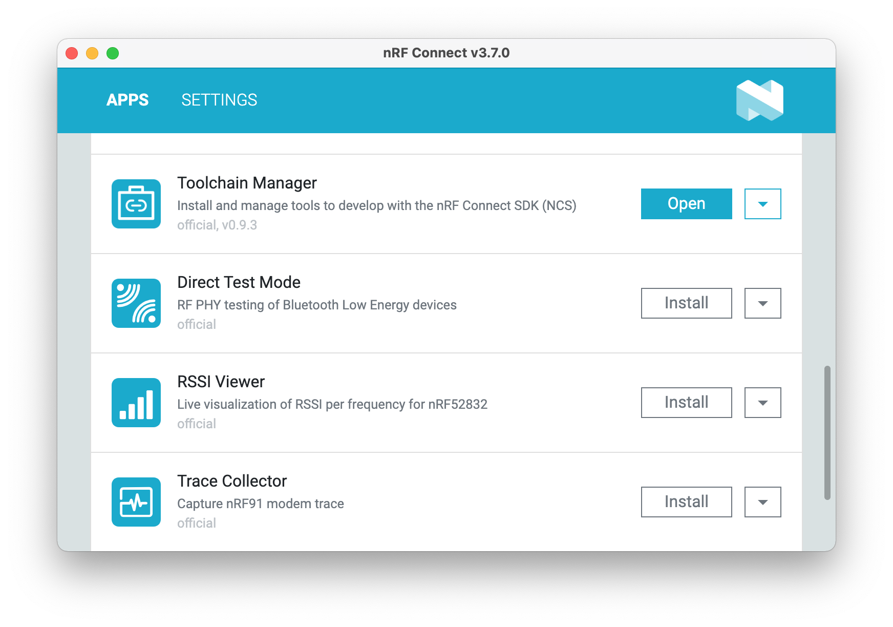893x627 pixels.
Task: Click the Trace Collector waveform icon
Action: click(136, 502)
